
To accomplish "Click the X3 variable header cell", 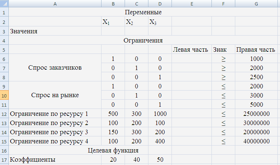I will coord(160,22).
